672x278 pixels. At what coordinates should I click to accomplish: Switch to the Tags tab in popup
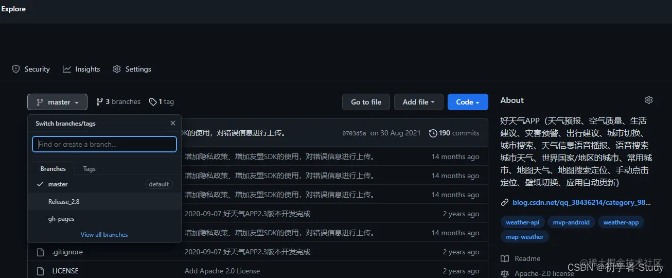click(x=90, y=168)
